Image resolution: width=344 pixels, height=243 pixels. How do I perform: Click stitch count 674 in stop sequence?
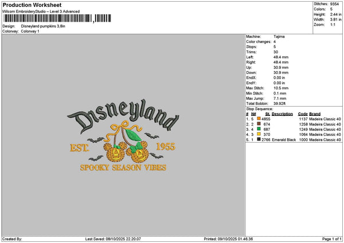tap(267, 124)
